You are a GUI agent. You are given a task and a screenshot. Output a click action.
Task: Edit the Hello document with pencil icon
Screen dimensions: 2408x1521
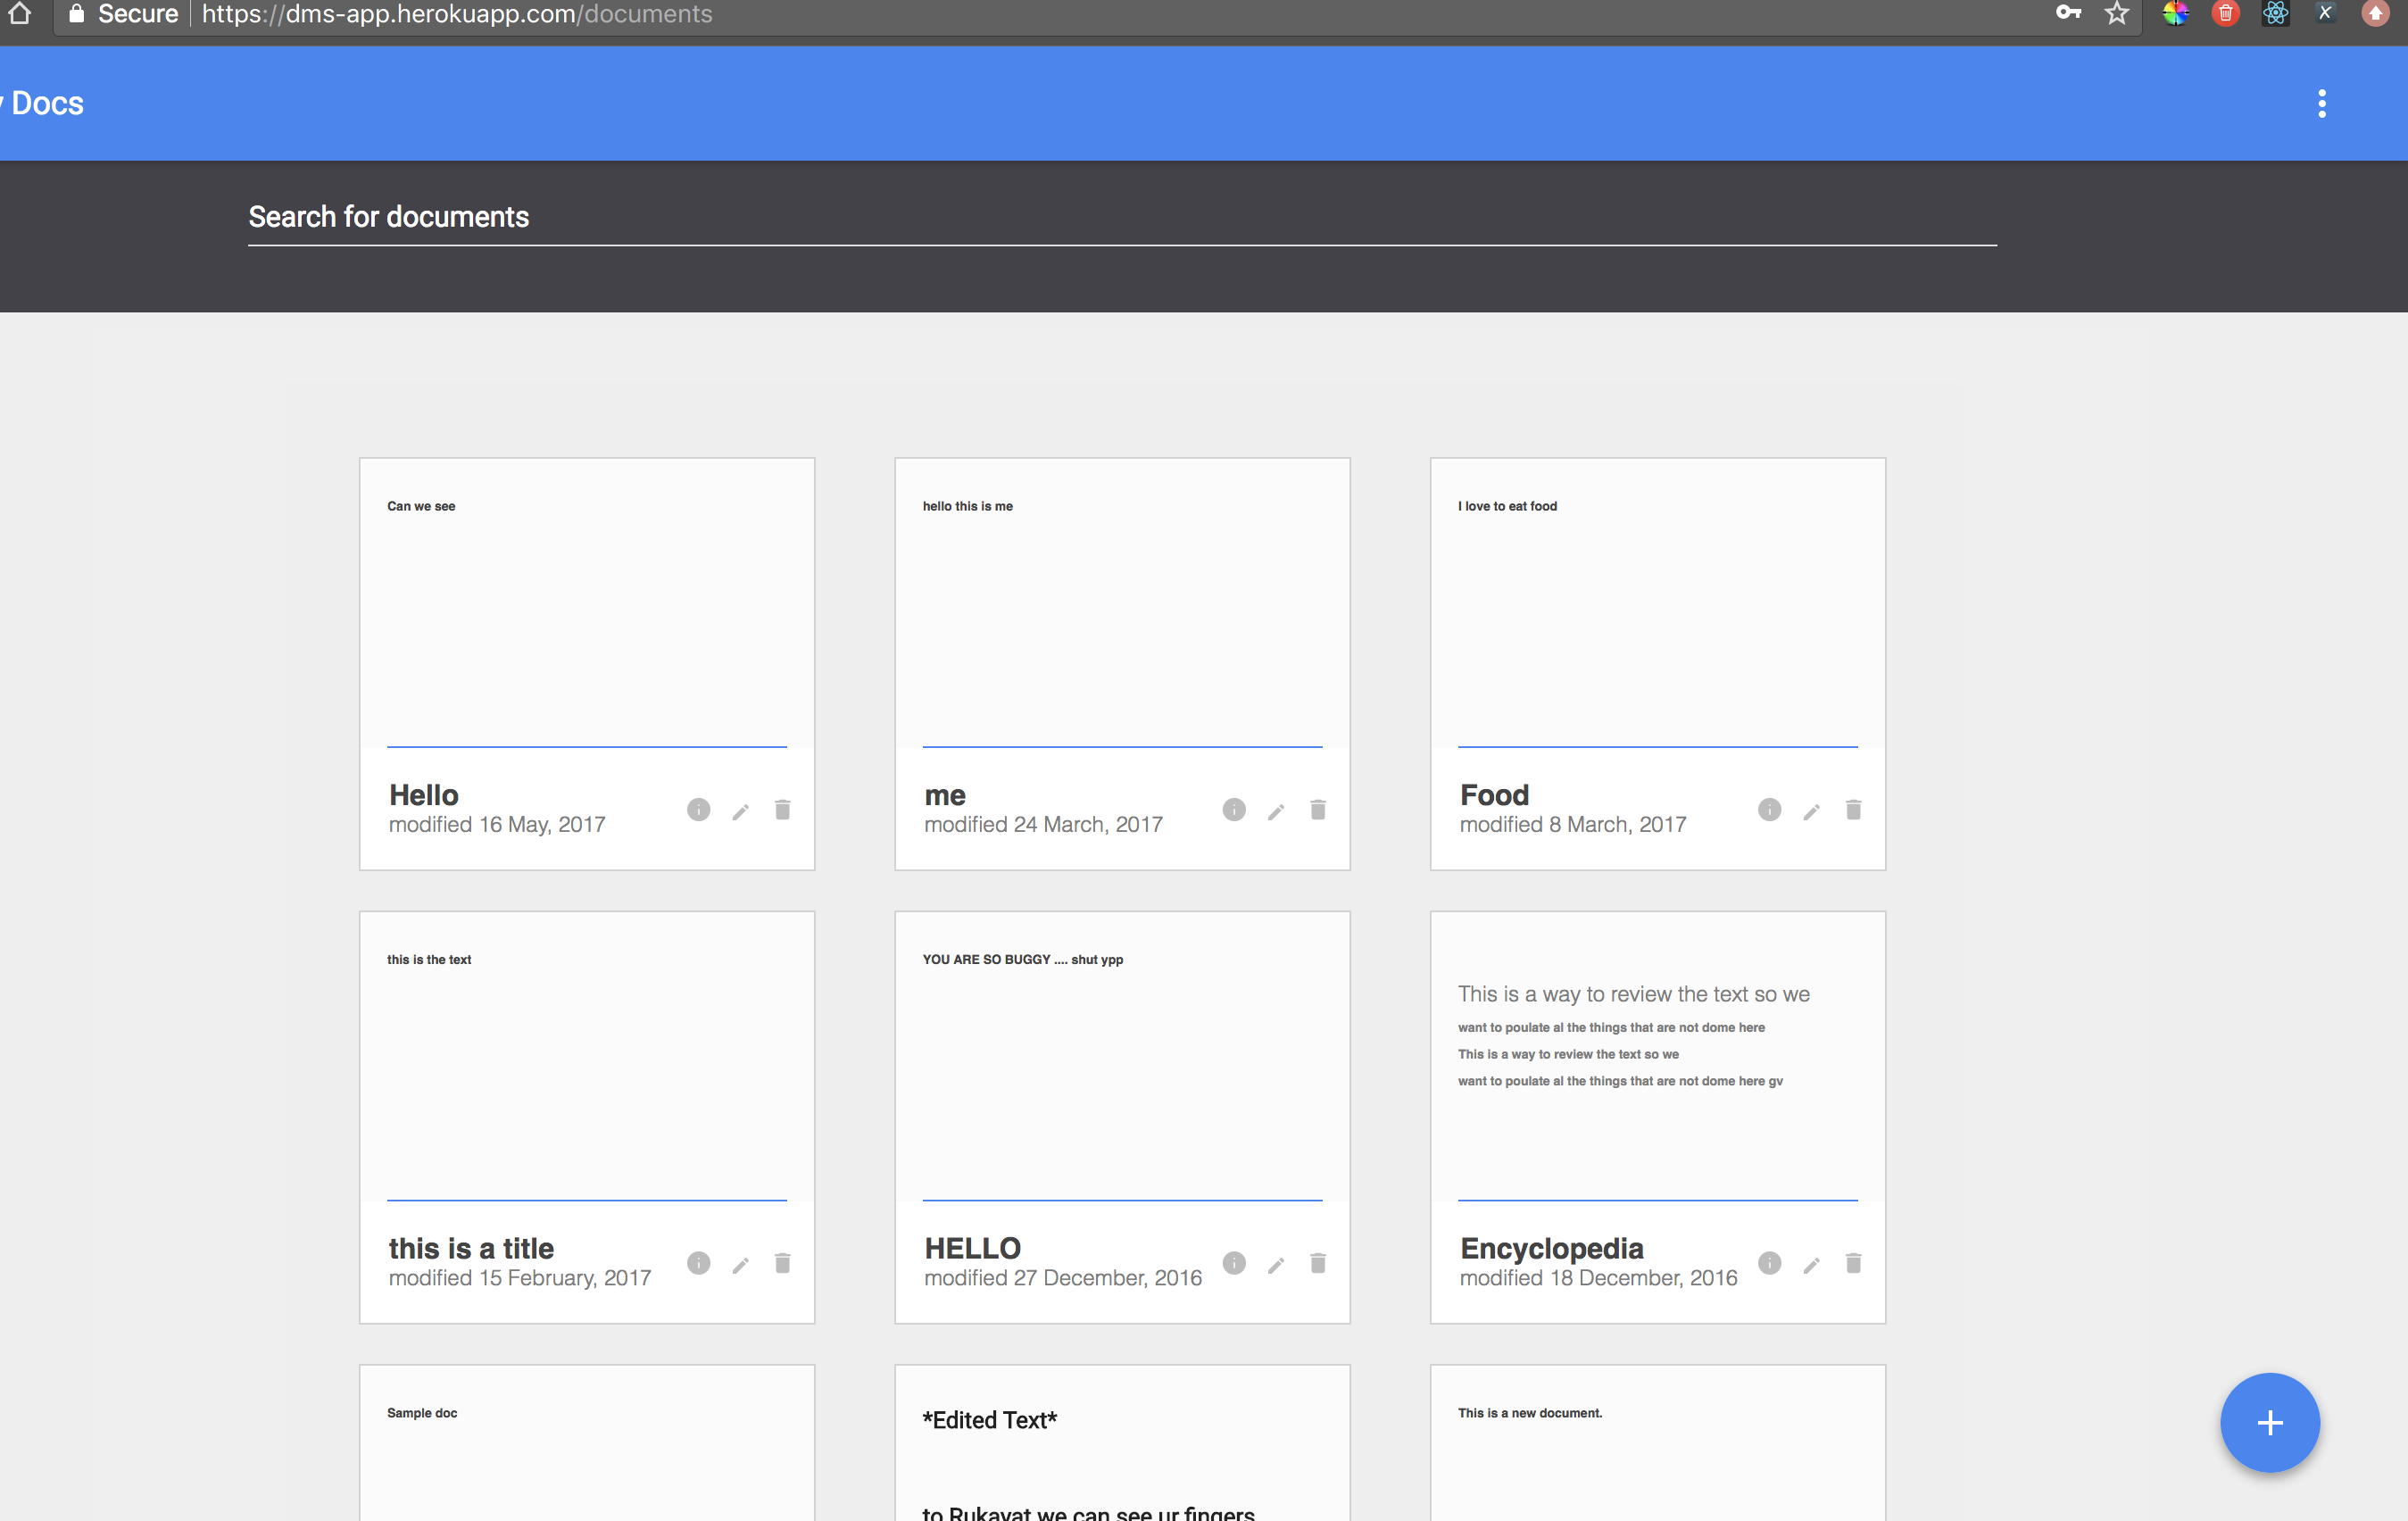(x=740, y=811)
